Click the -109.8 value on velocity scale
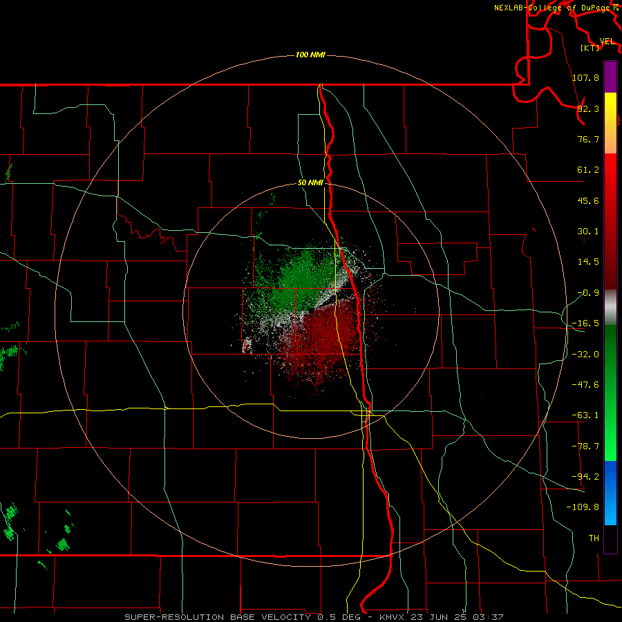Image resolution: width=622 pixels, height=622 pixels. [583, 507]
